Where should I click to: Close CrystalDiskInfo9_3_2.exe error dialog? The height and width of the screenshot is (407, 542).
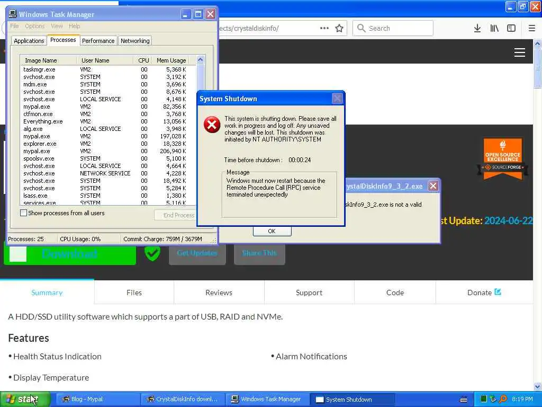pos(433,186)
